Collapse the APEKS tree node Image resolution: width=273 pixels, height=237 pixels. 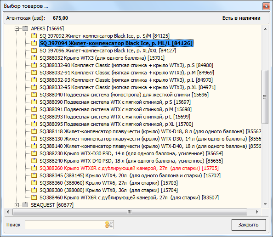click(x=17, y=28)
